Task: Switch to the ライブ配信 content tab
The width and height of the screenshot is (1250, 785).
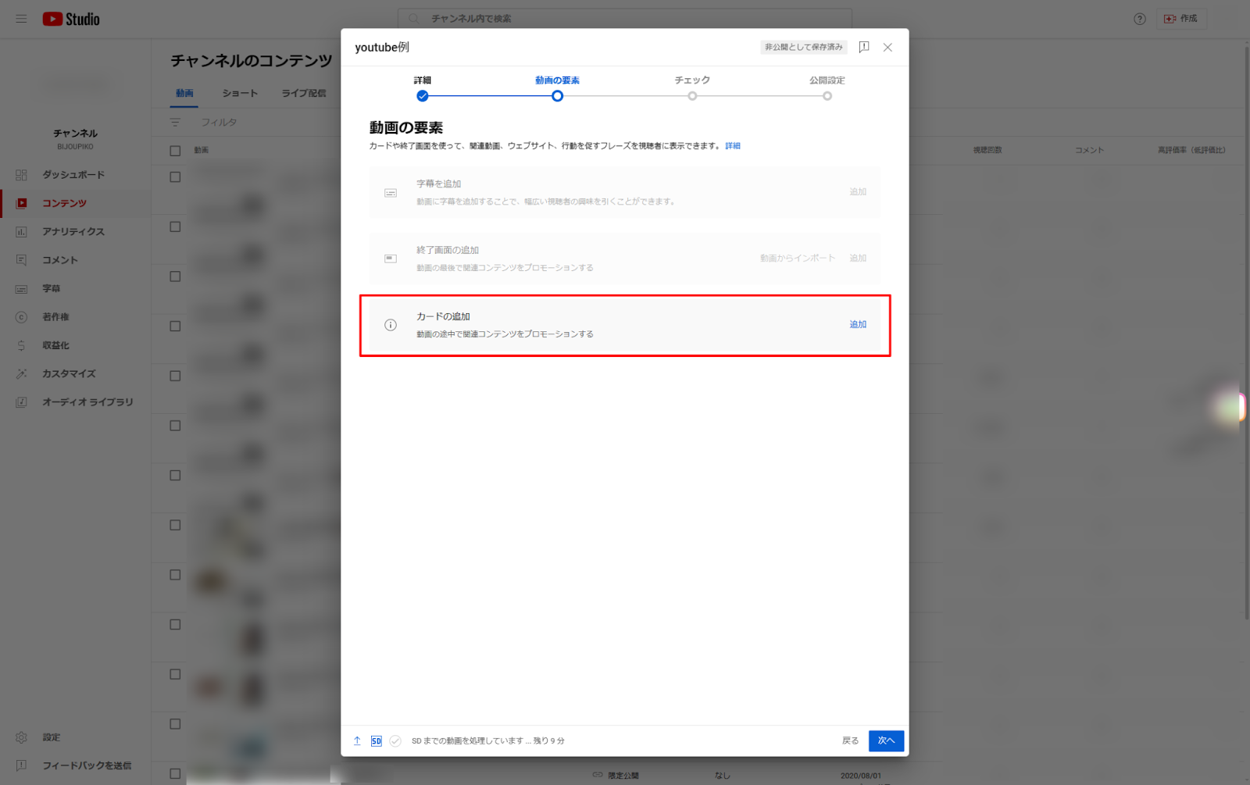Action: click(x=304, y=93)
